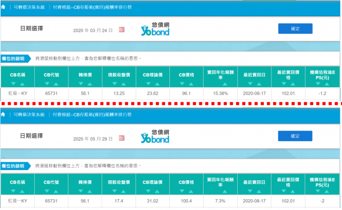Sort 最近賣回價格 ascending in the 05月29日 table
The width and height of the screenshot is (342, 210).
(293, 191)
